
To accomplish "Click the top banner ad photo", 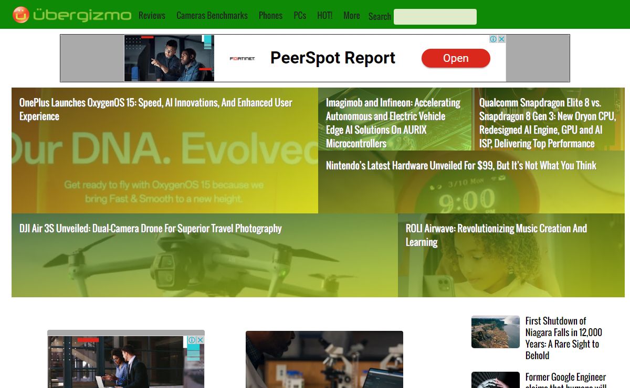I will [x=169, y=58].
